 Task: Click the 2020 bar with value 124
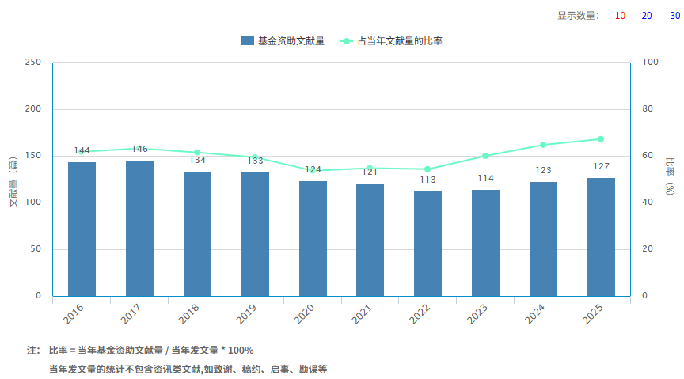[313, 239]
